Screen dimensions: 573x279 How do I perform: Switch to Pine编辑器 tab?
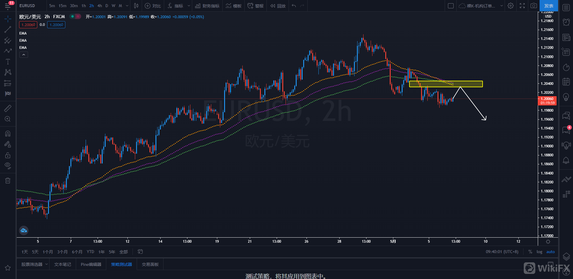(91, 264)
